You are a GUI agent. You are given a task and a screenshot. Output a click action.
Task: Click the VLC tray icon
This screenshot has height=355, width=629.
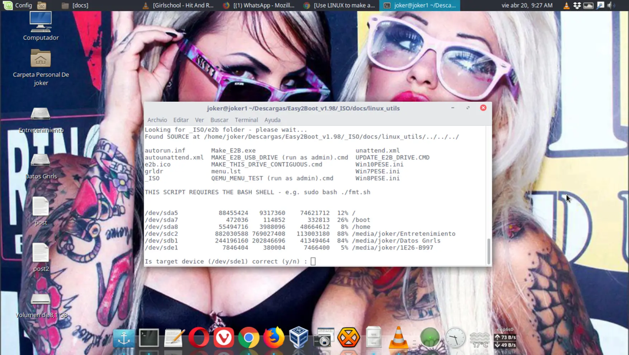click(566, 5)
